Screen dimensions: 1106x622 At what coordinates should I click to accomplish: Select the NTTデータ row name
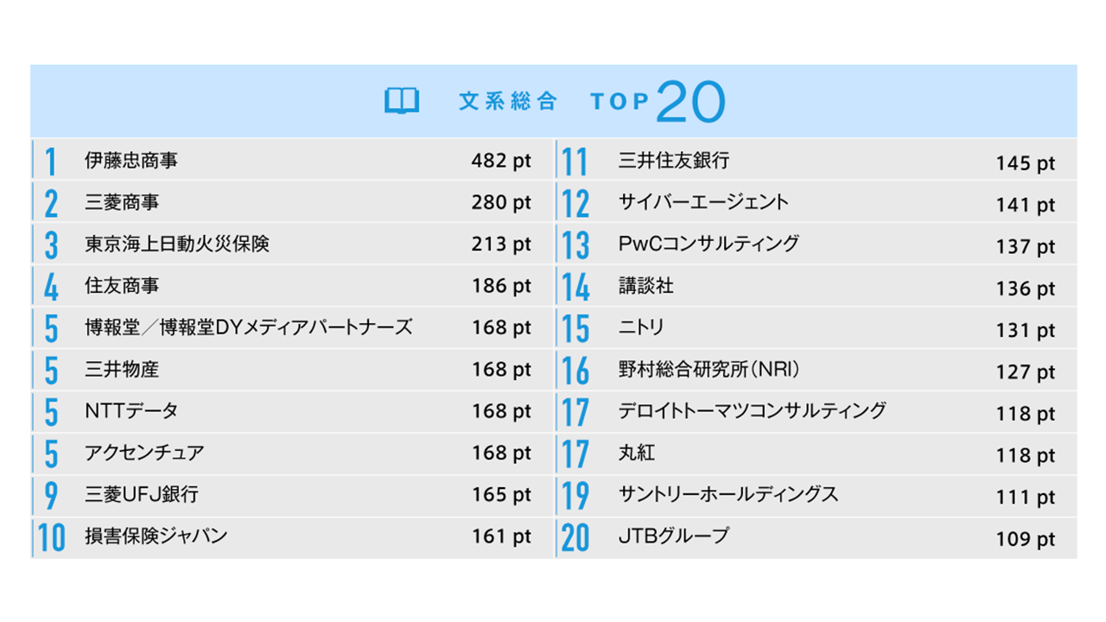click(131, 411)
